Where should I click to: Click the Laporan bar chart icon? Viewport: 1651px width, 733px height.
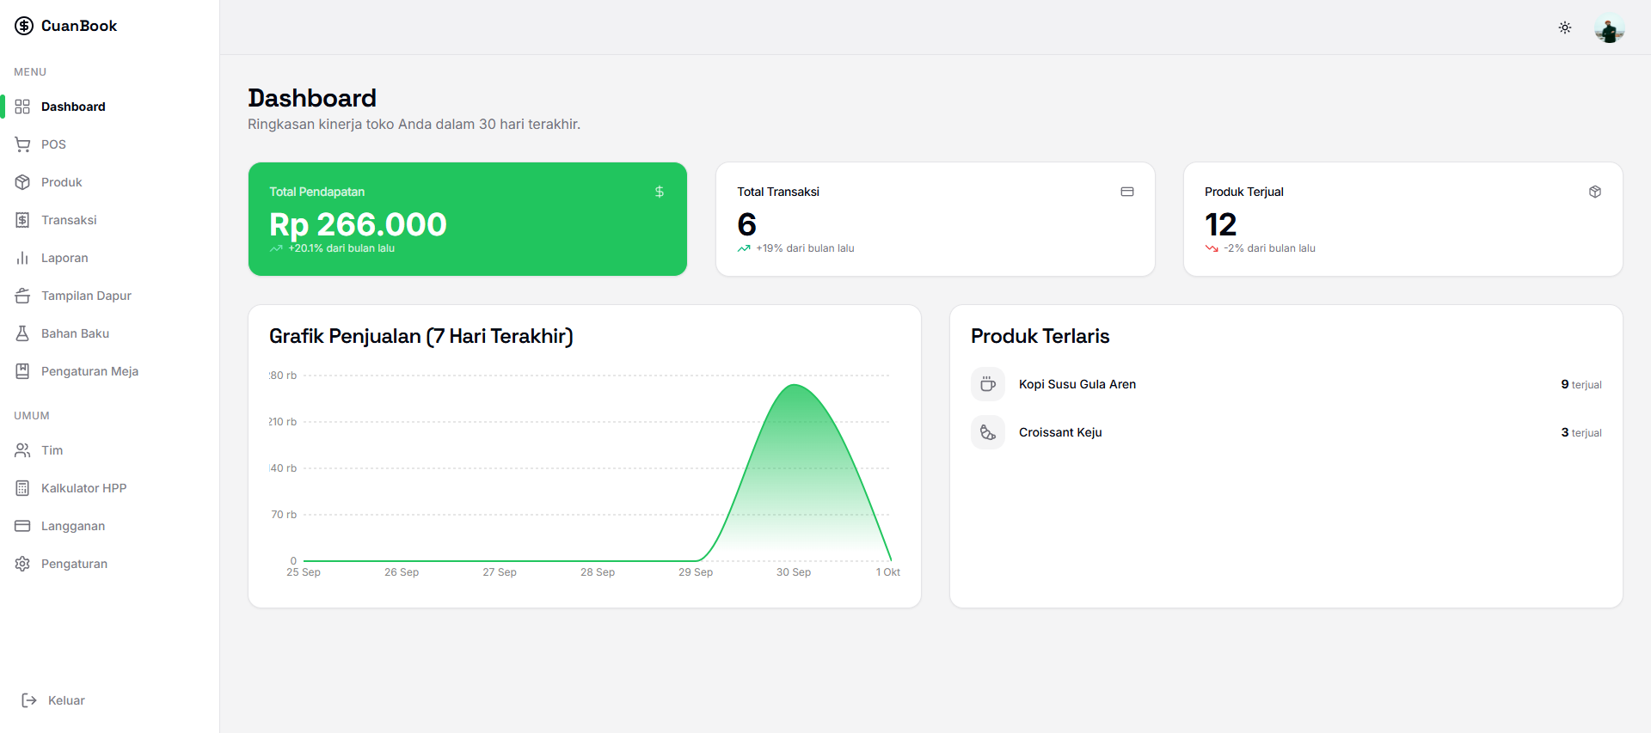coord(22,258)
